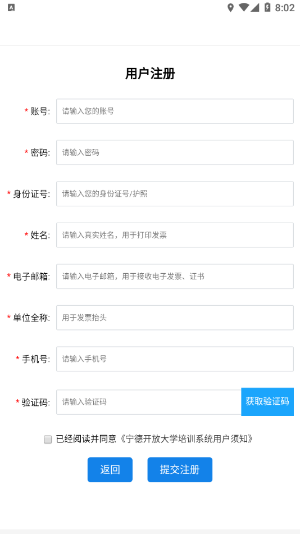The width and height of the screenshot is (300, 534).
Task: Focus the 手机号 input field
Action: 175,359
